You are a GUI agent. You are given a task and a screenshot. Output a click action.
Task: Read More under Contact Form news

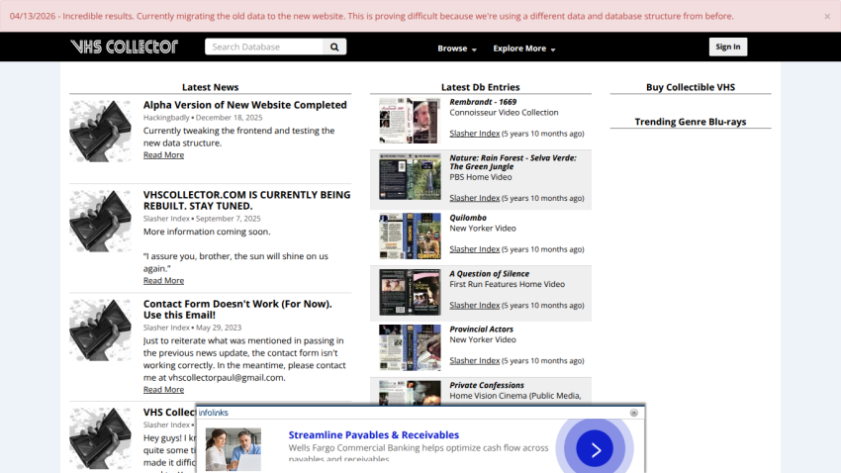(163, 389)
